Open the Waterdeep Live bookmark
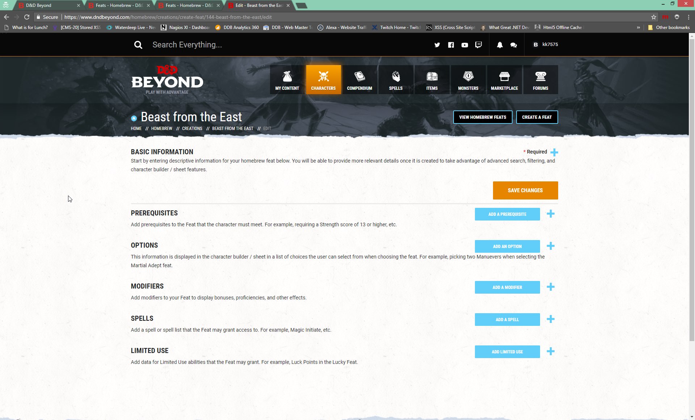 point(131,28)
